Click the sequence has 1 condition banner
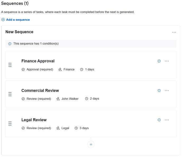The image size is (182, 157). 91,44
